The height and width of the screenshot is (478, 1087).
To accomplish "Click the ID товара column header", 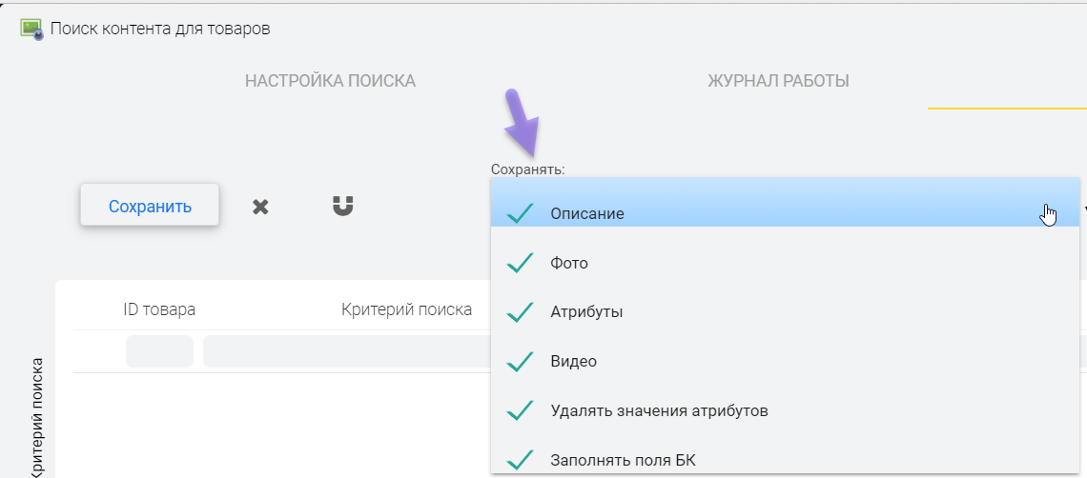I will [x=159, y=309].
